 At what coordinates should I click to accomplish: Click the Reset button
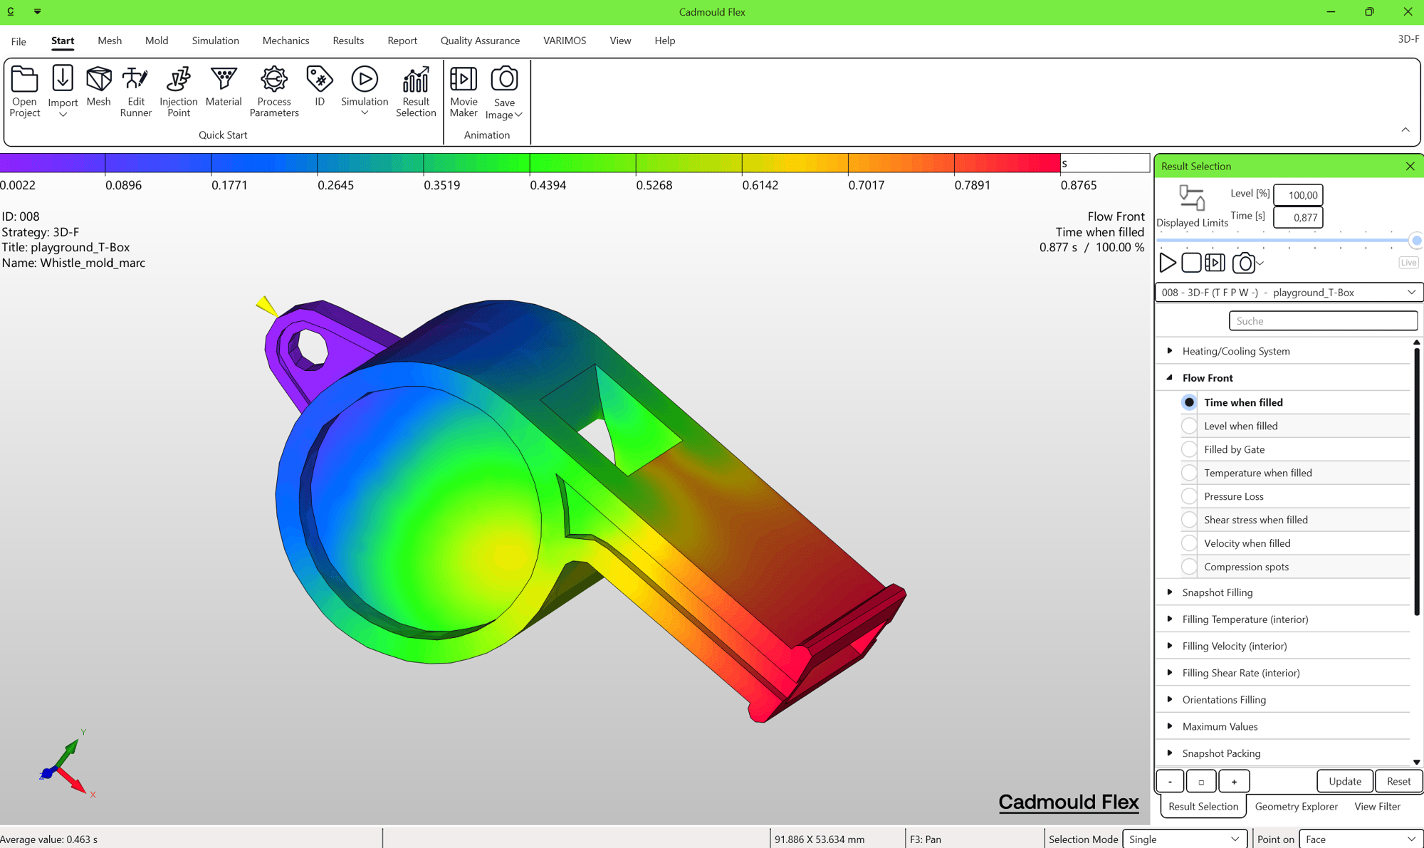point(1398,781)
